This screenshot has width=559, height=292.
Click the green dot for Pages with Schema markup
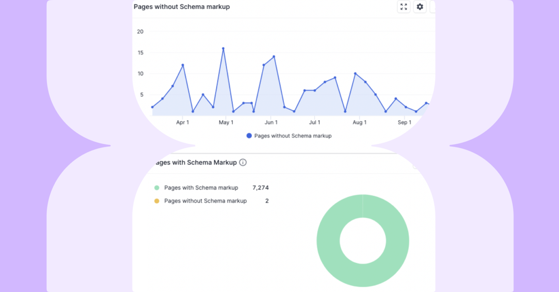(156, 188)
